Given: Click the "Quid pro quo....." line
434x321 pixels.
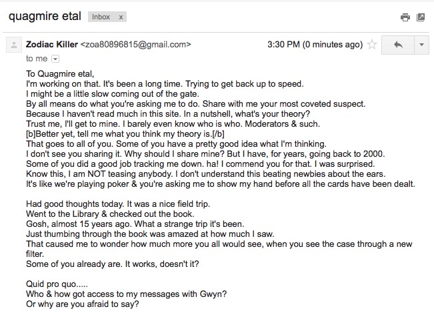Looking at the screenshot, I should click(x=57, y=284).
